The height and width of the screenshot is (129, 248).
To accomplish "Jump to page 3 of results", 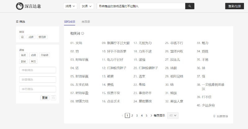I will click(x=137, y=115).
